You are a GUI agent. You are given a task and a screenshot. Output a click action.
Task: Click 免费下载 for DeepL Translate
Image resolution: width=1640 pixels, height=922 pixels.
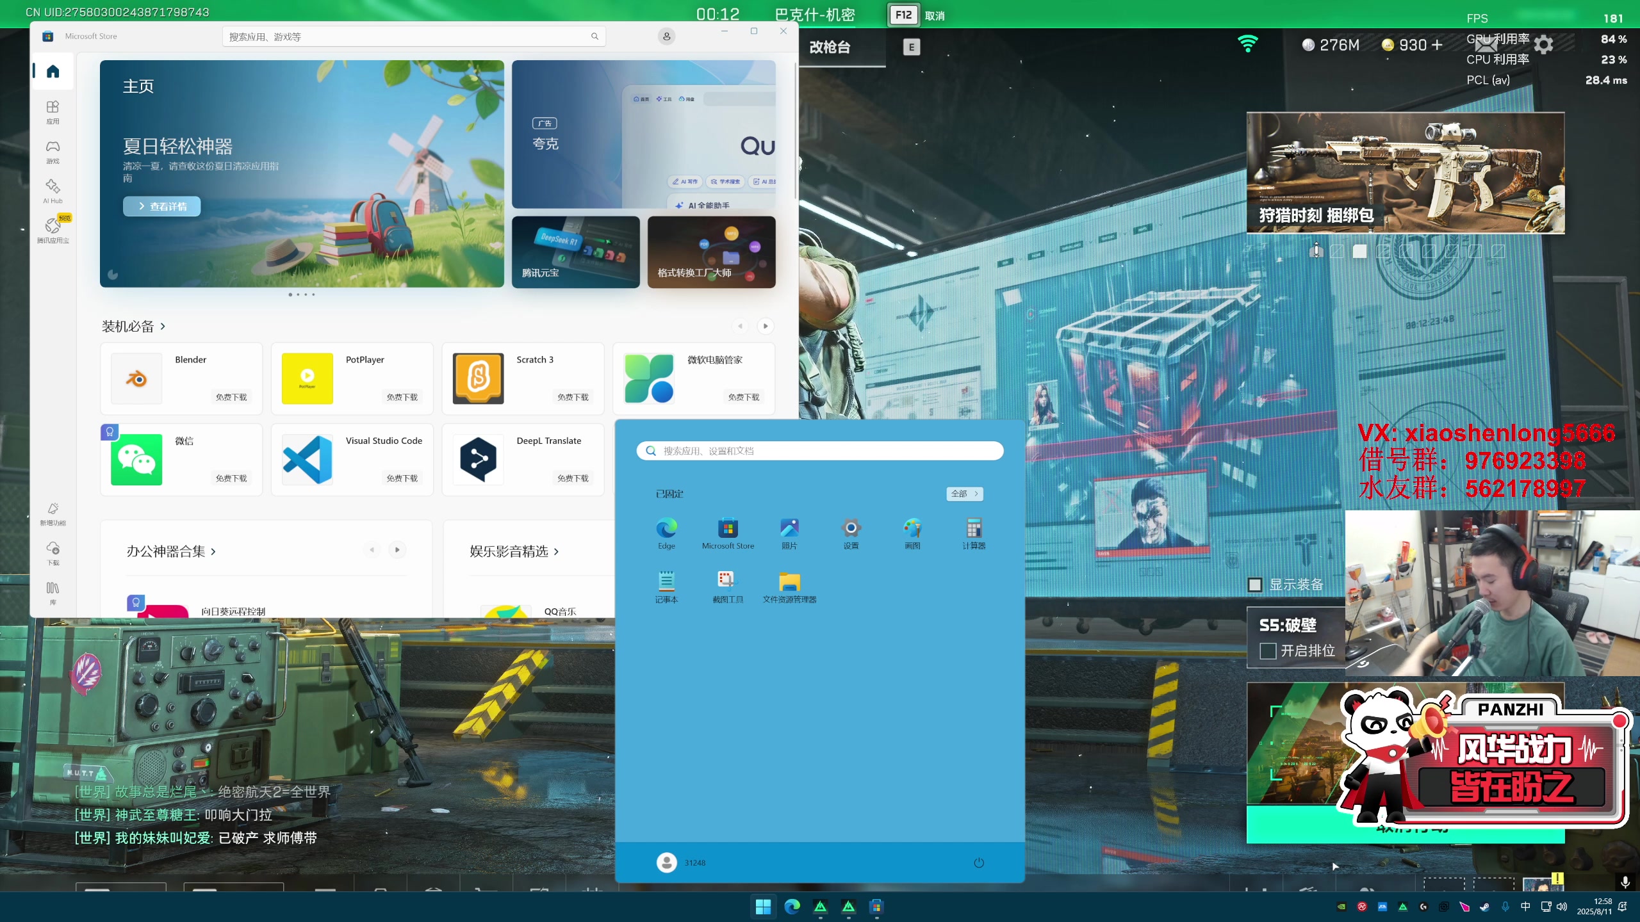pos(573,478)
